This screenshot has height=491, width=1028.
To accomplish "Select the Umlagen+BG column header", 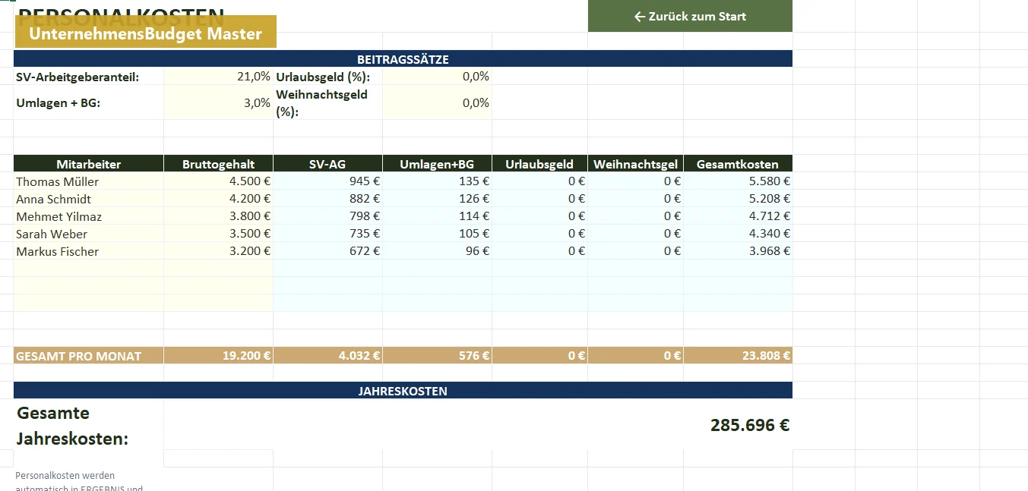I will 438,164.
